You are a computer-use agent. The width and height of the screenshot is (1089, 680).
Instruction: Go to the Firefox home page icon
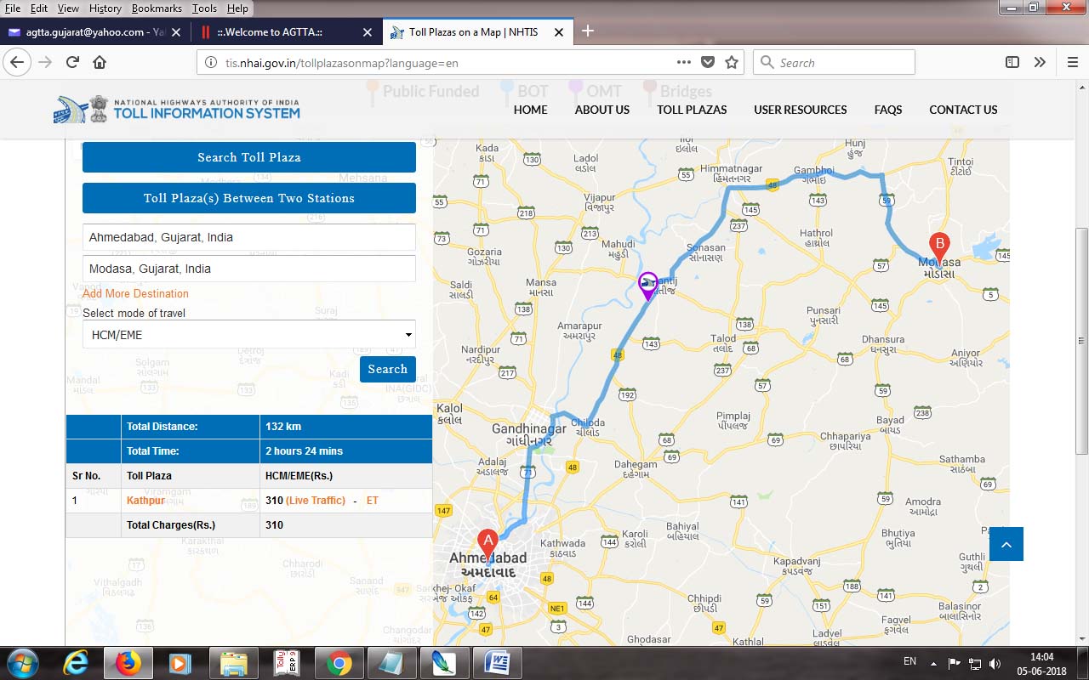[100, 62]
